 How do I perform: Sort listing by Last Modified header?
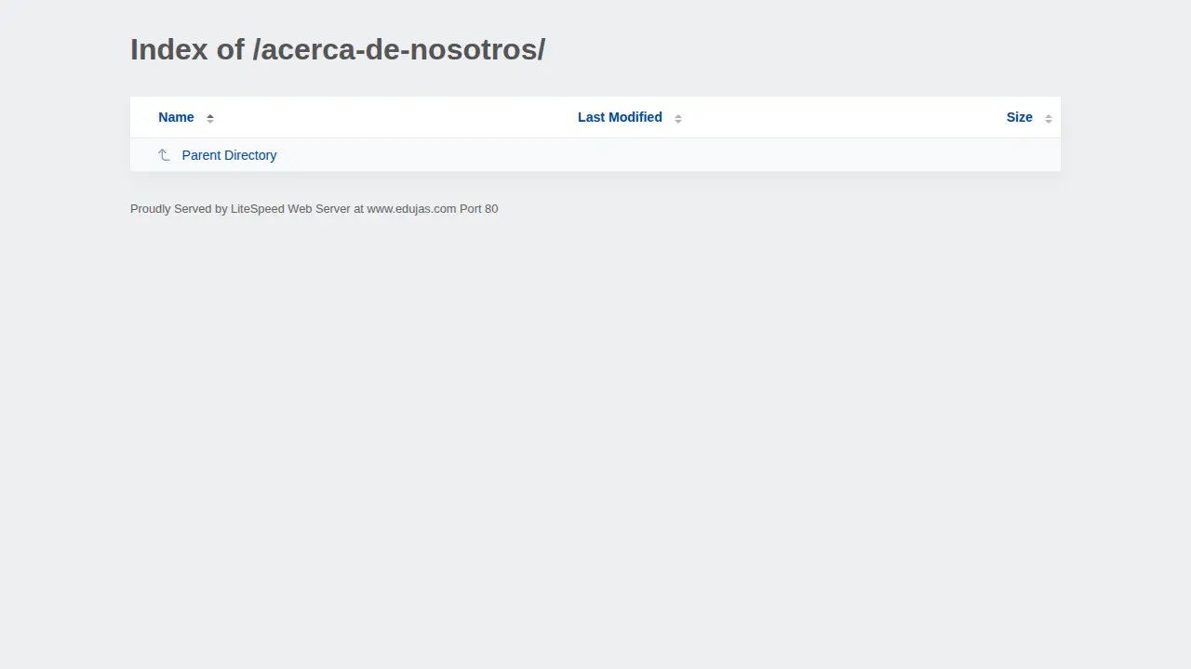(620, 117)
